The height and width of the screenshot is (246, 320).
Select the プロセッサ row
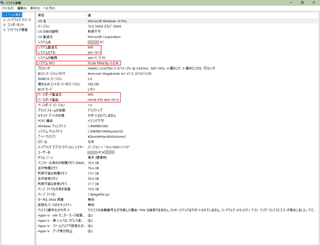(44, 68)
